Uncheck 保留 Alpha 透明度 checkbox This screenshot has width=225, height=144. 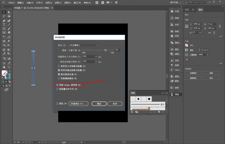pyautogui.click(x=57, y=85)
